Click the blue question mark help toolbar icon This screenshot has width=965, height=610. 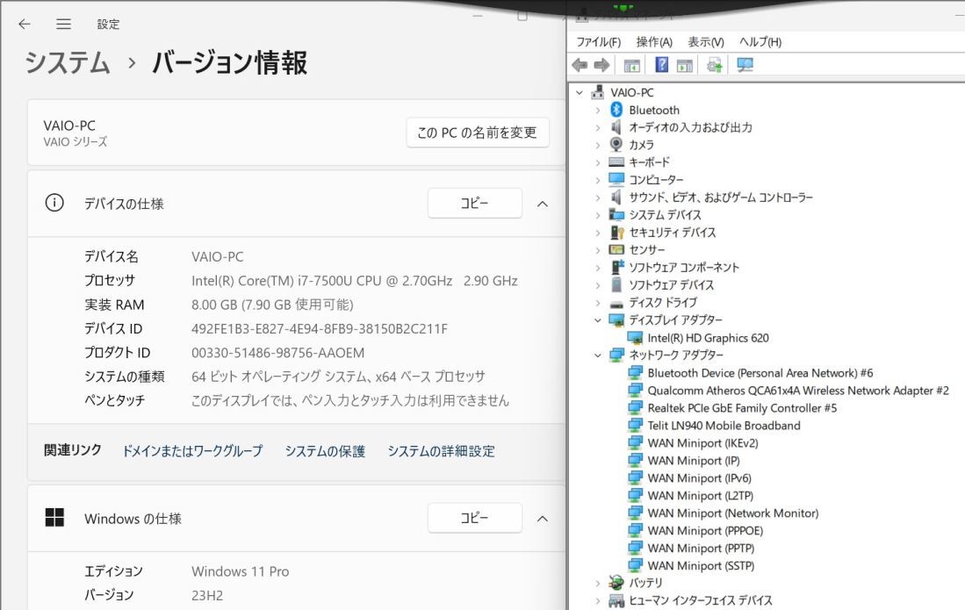[661, 65]
